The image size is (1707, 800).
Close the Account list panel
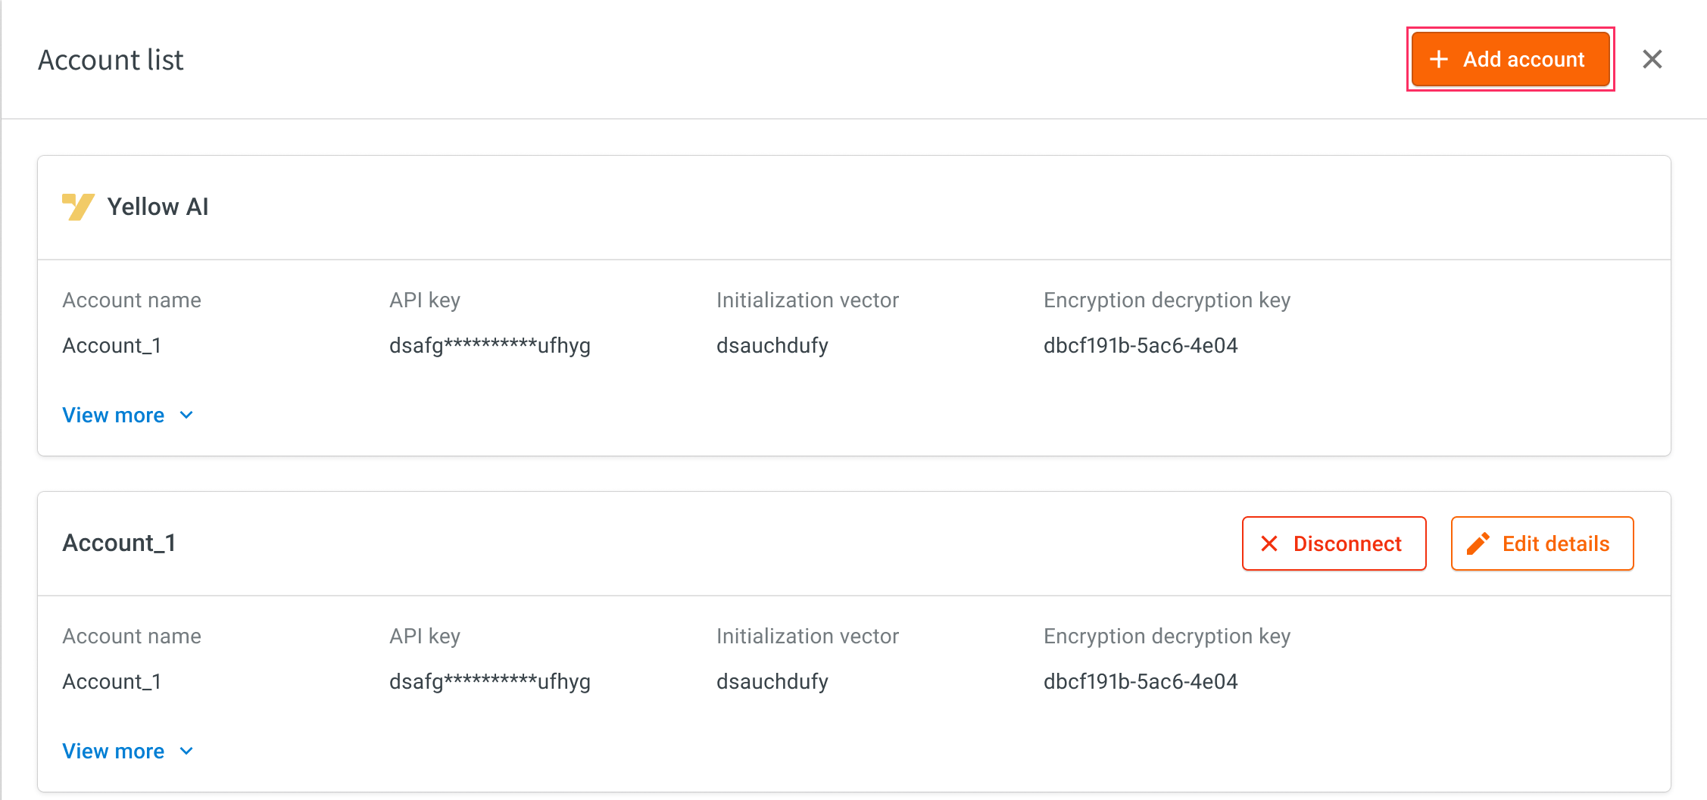1652,59
